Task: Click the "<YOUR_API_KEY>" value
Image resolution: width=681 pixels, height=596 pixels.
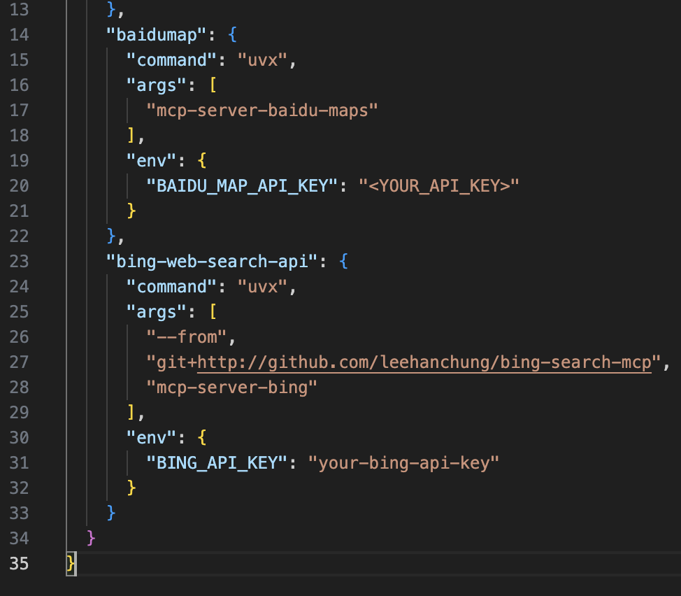Action: click(x=439, y=186)
